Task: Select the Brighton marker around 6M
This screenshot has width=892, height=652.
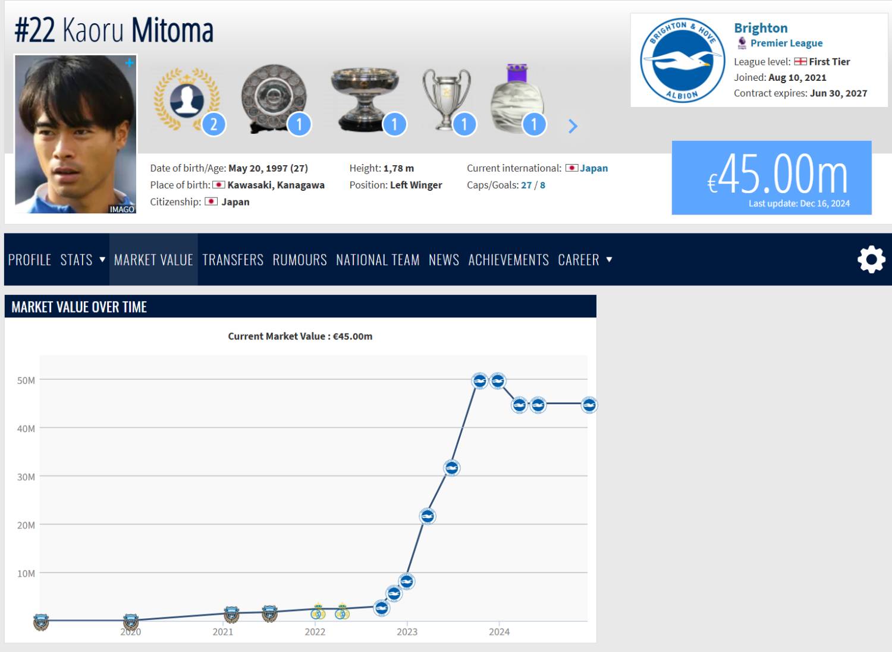Action: pos(394,593)
